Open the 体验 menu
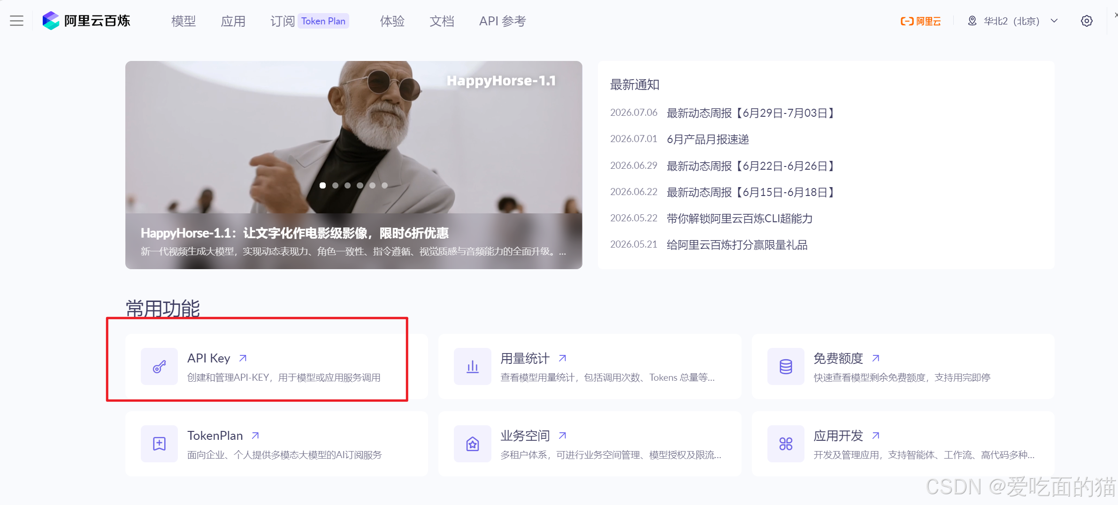 click(x=392, y=21)
